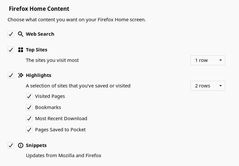
Task: Click the Snippets label text
Action: (x=36, y=145)
